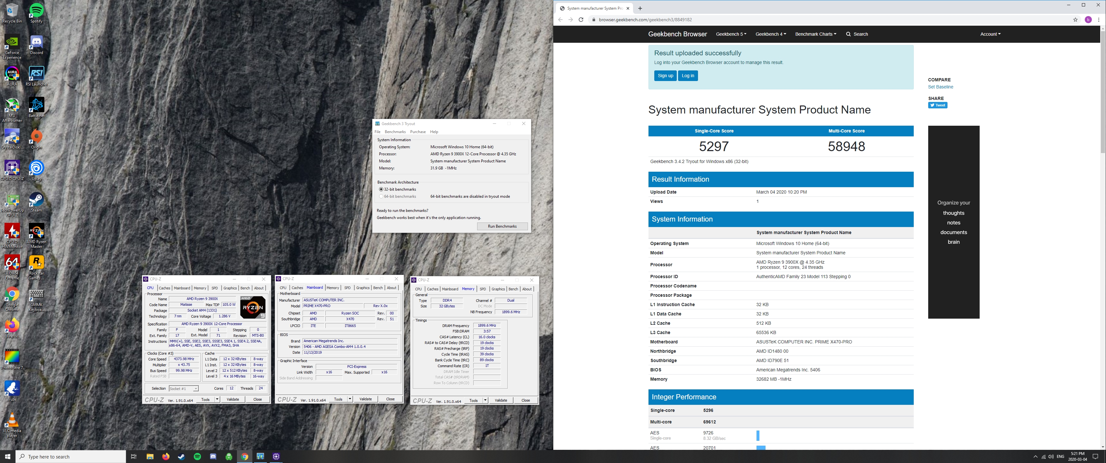Open the Purchase menu in Geekbench 3

tap(418, 132)
